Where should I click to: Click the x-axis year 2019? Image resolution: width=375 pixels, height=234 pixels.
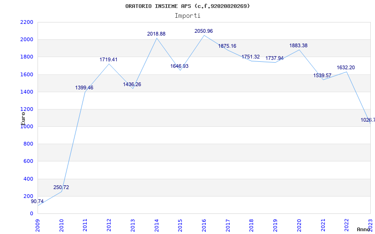tap(276, 226)
